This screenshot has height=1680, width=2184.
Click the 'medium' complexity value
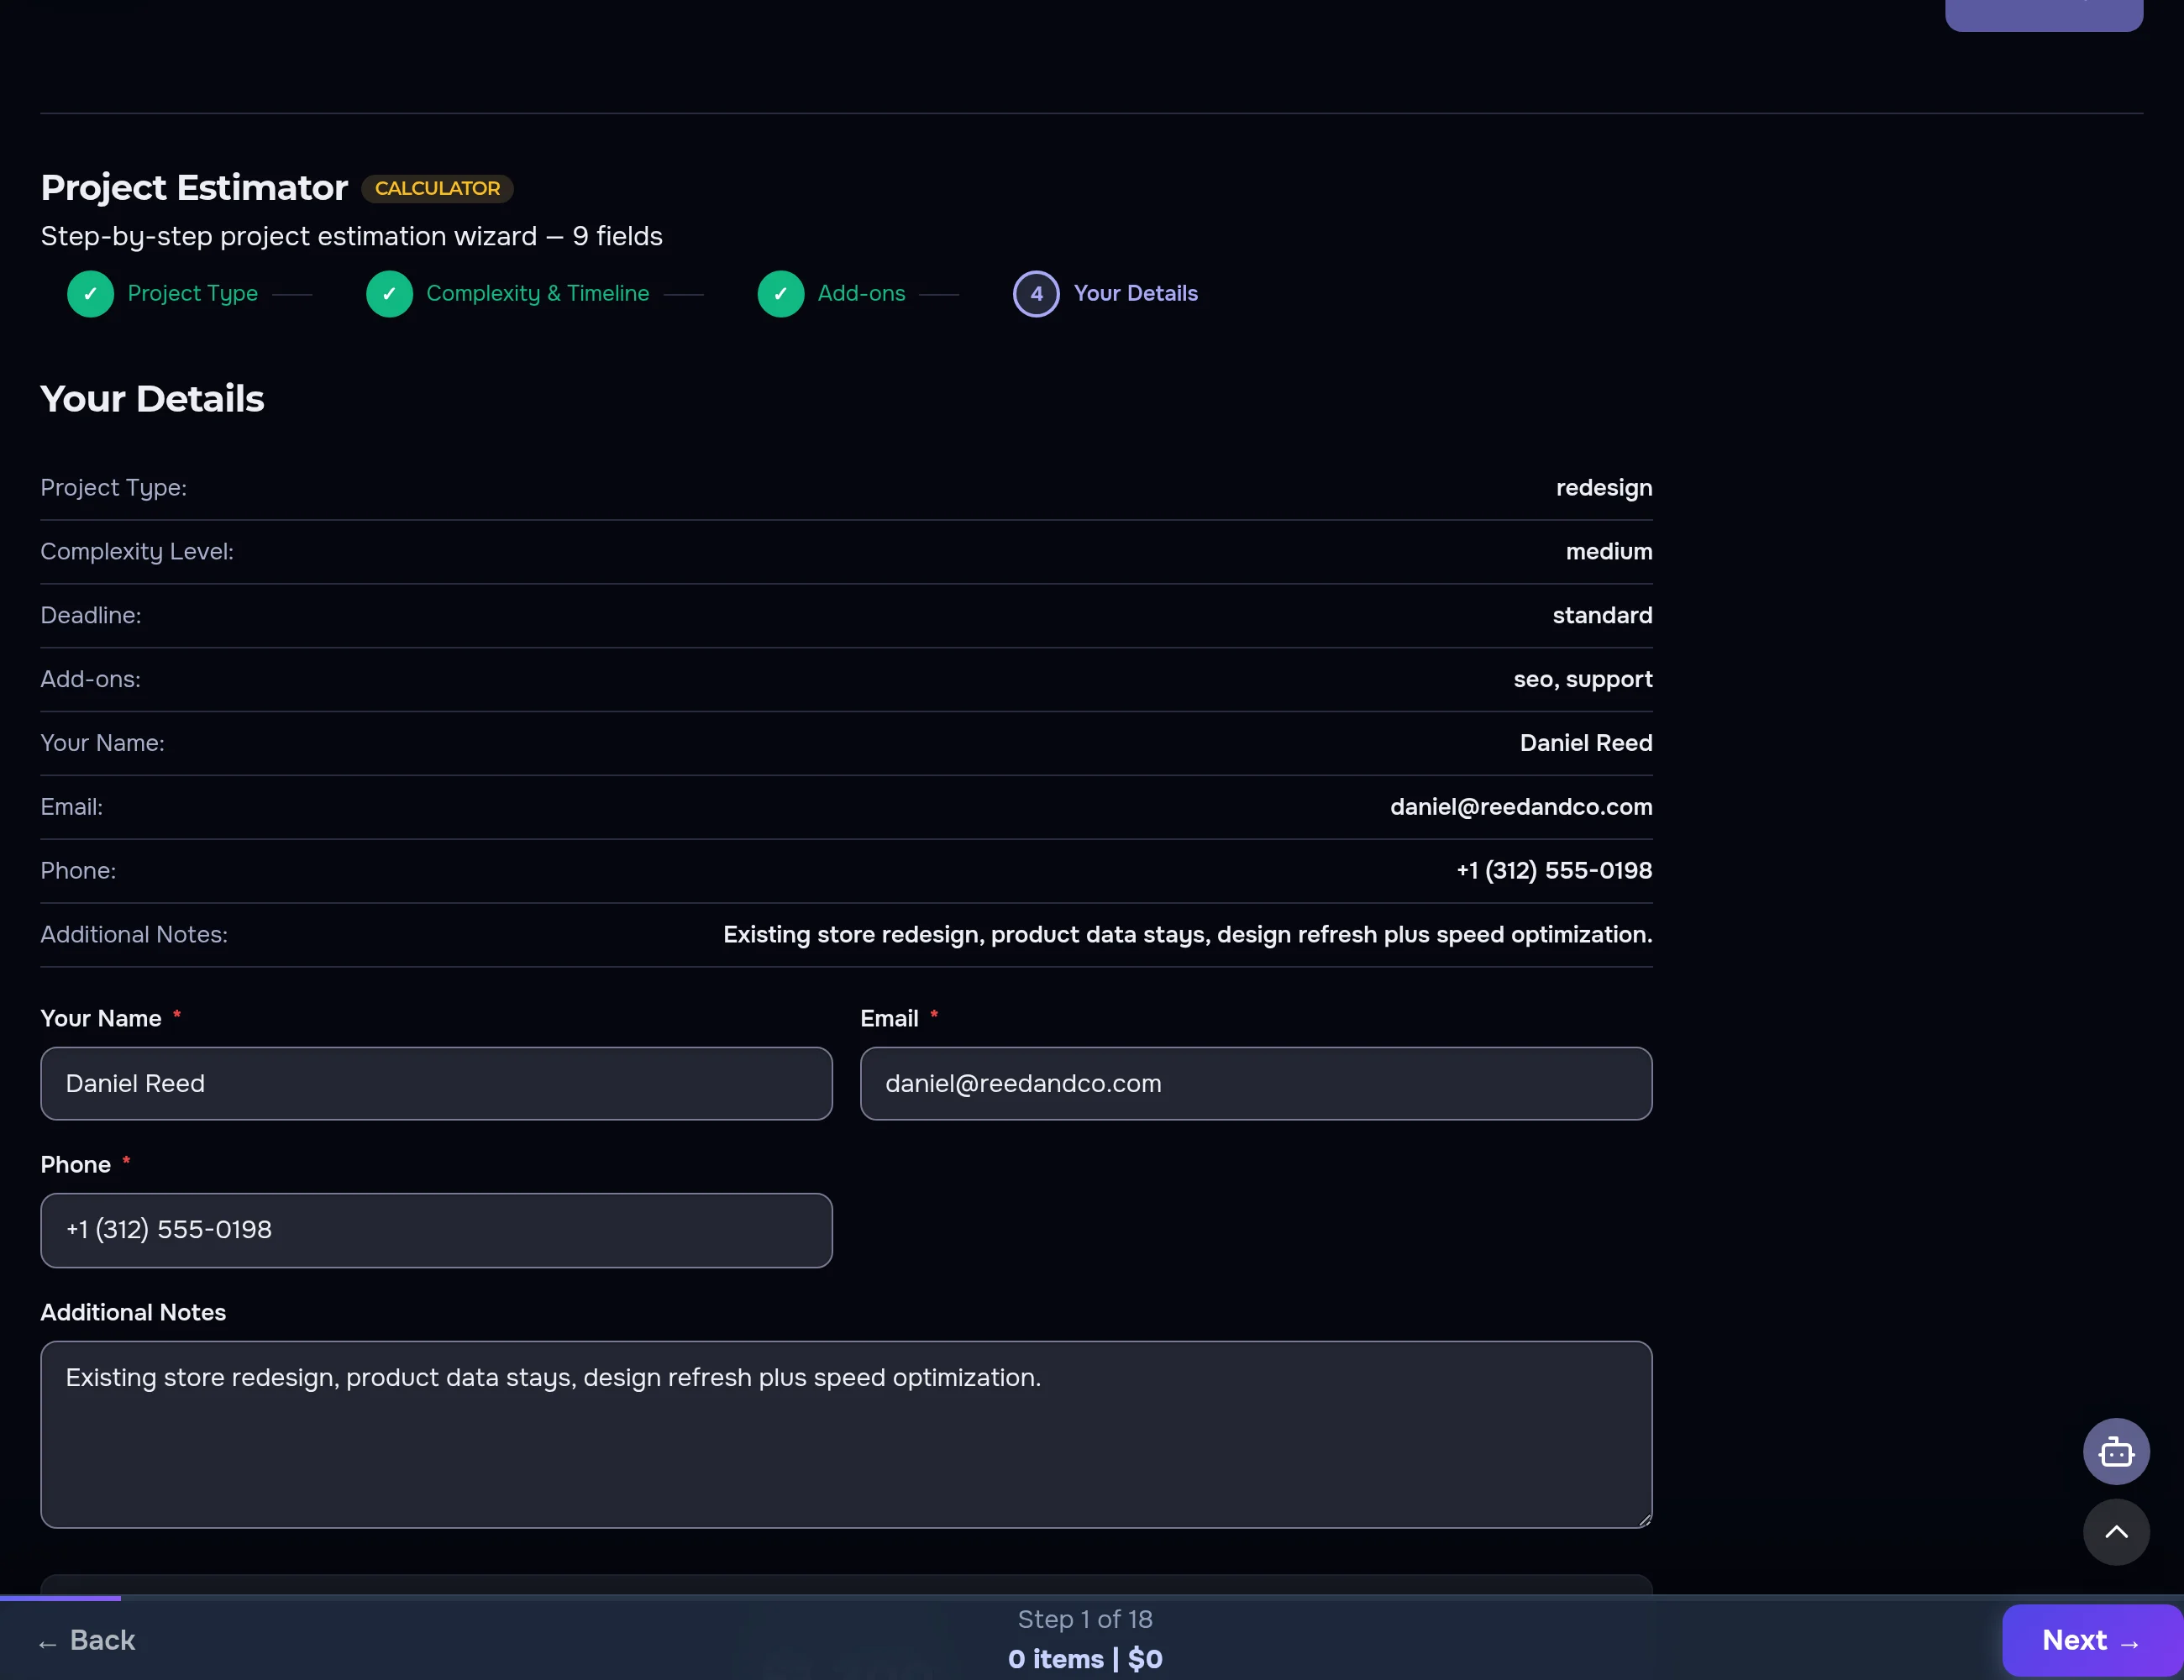(x=1609, y=552)
